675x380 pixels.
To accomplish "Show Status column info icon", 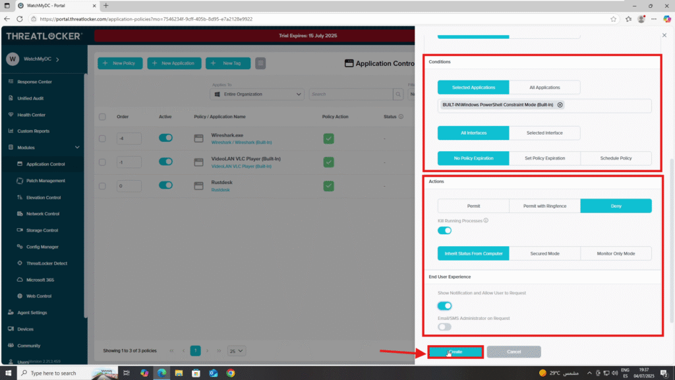I will tap(401, 117).
